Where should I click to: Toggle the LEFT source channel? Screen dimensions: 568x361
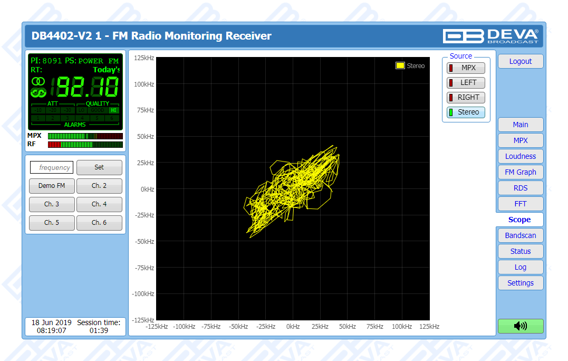click(x=466, y=83)
